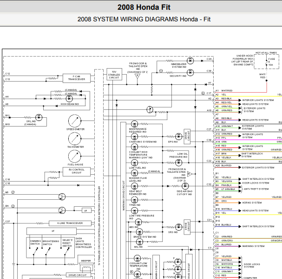Click 'EXTERIOR LIGHTS SYSTEM' beside the A20 wire
Viewport: 282px width, 279px height.
click(x=258, y=168)
